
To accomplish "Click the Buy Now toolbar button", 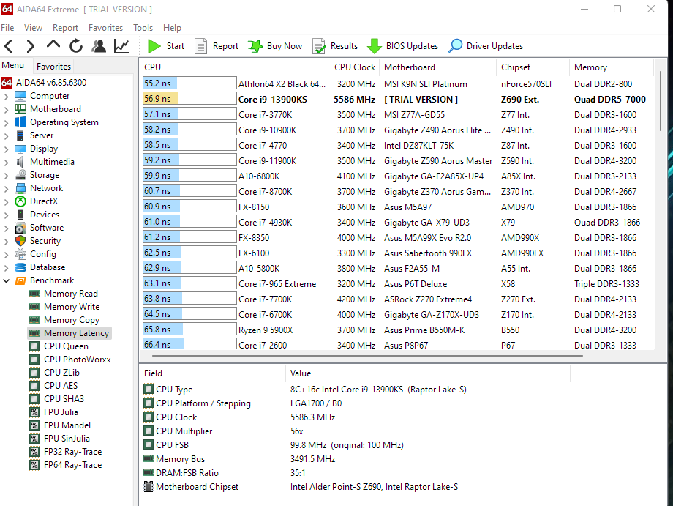I will [x=276, y=46].
